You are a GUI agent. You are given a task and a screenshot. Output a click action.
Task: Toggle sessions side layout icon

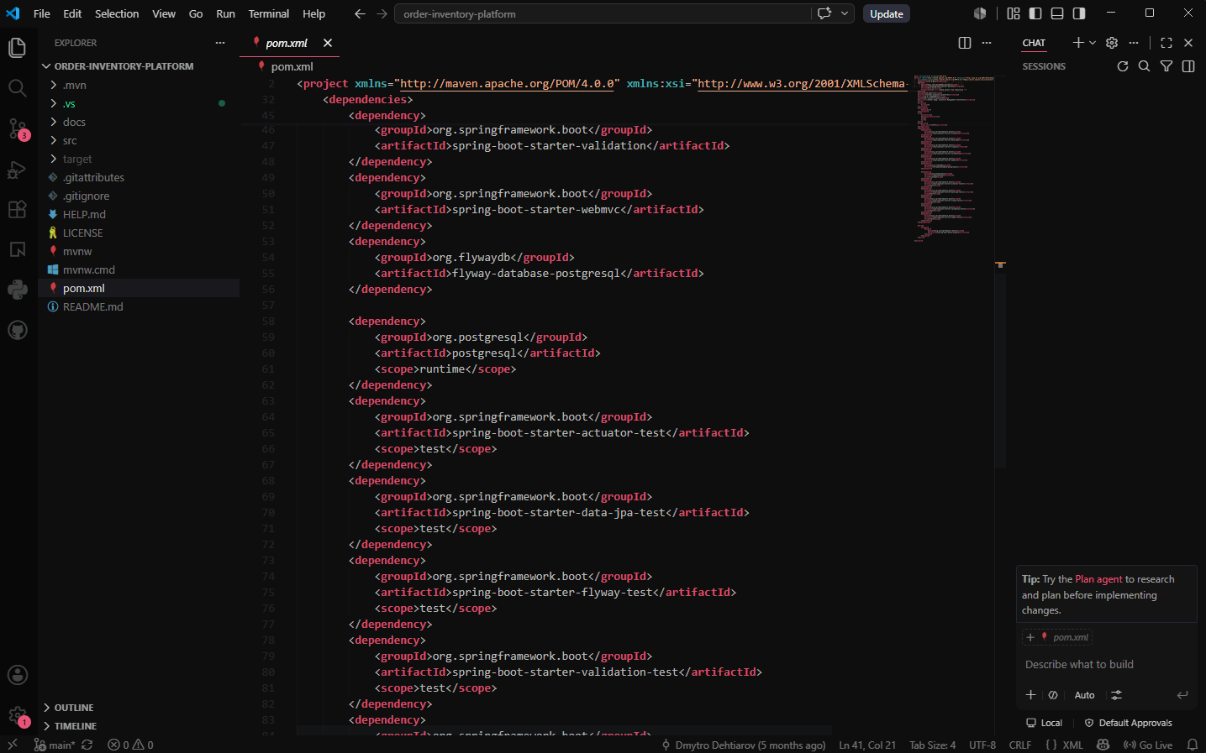1188,66
